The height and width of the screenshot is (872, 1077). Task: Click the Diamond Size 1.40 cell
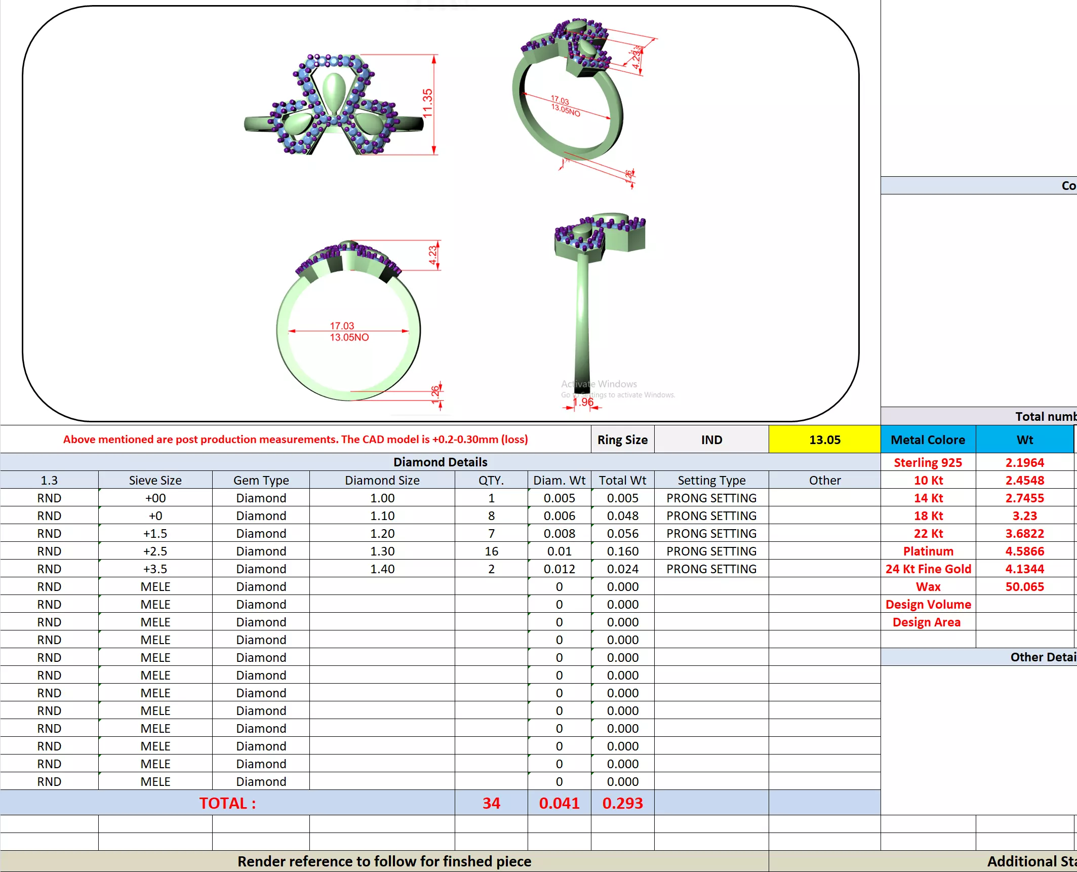tap(382, 569)
